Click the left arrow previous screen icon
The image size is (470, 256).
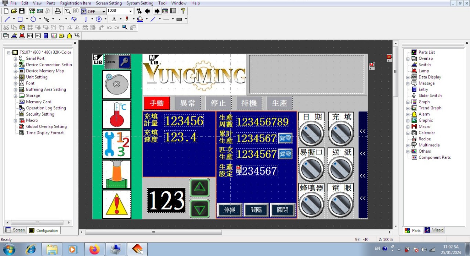pyautogui.click(x=147, y=11)
